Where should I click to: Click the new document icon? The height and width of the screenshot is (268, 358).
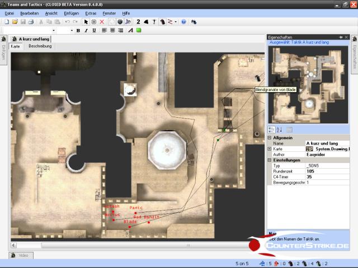(x=7, y=22)
